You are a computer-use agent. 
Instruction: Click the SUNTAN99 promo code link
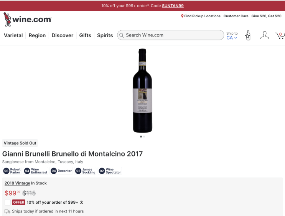pyautogui.click(x=173, y=6)
